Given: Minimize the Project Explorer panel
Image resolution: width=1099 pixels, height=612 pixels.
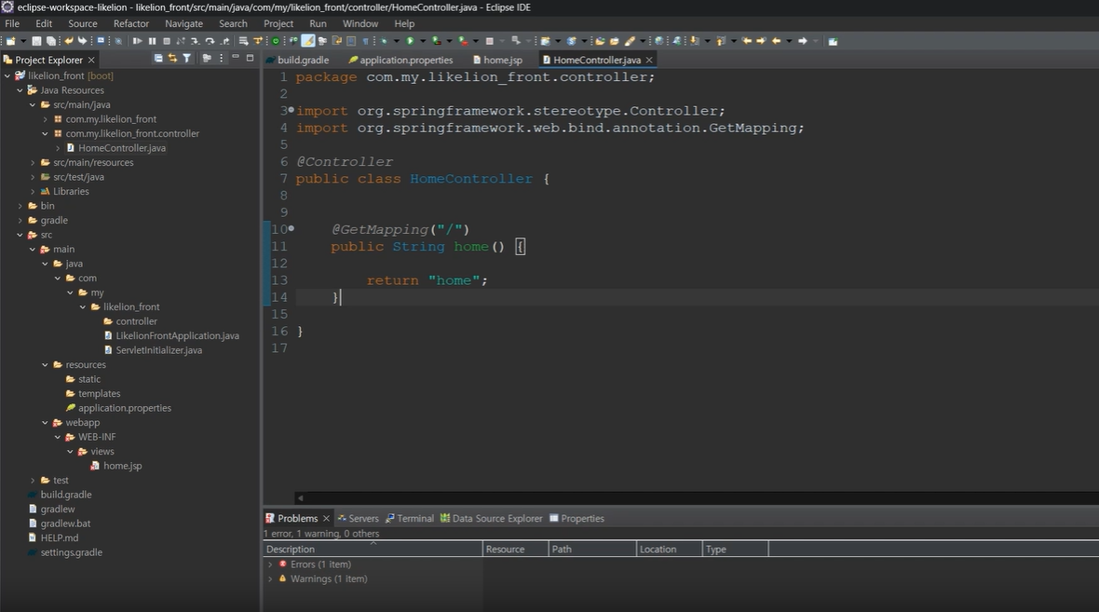Looking at the screenshot, I should tap(236, 59).
